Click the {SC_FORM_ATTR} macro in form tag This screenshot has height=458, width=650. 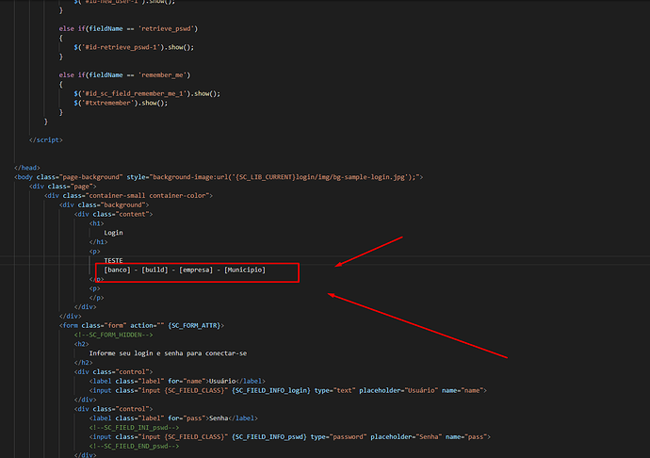(195, 325)
